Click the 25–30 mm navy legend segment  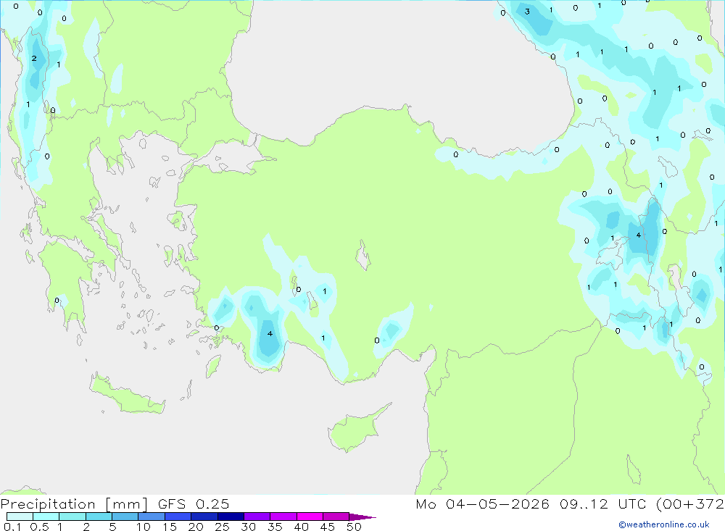click(x=231, y=517)
